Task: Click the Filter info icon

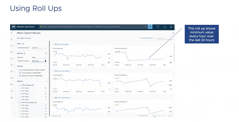Action: (x=23, y=44)
